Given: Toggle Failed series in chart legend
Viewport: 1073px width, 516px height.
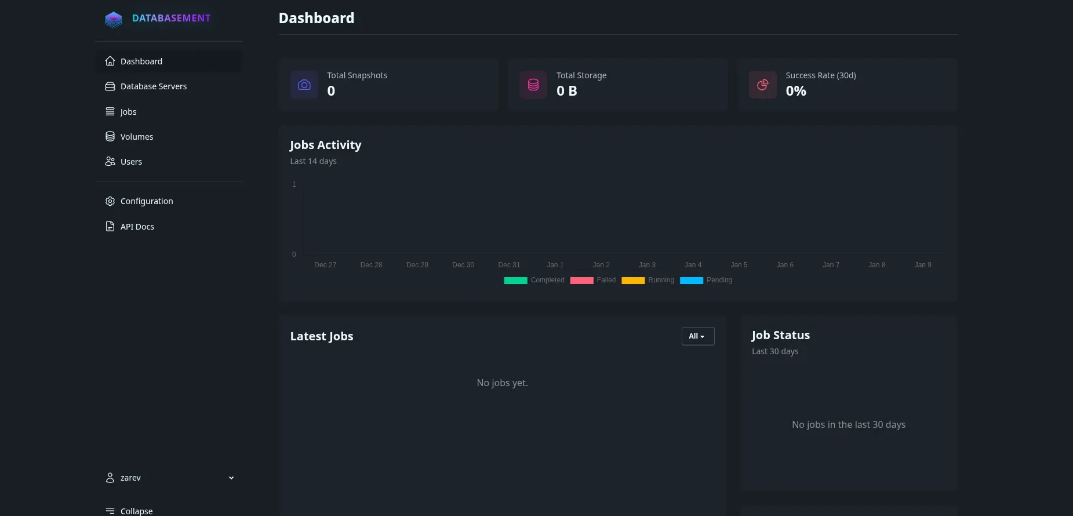Looking at the screenshot, I should [x=592, y=281].
